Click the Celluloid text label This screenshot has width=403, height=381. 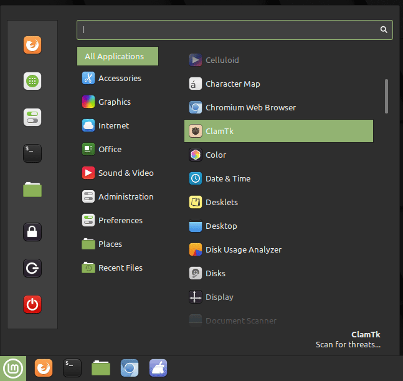click(x=222, y=60)
